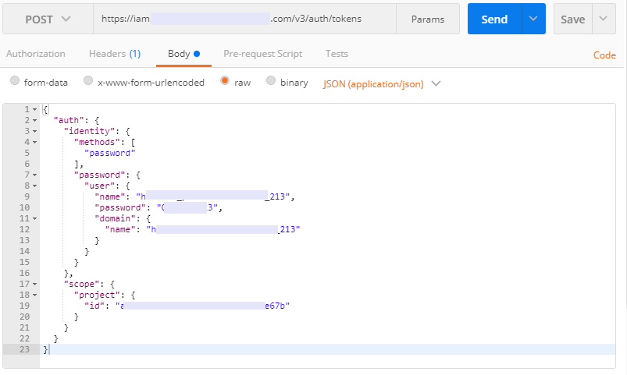The height and width of the screenshot is (375, 627).
Task: Collapse the "project" block on line 18
Action: (x=35, y=295)
